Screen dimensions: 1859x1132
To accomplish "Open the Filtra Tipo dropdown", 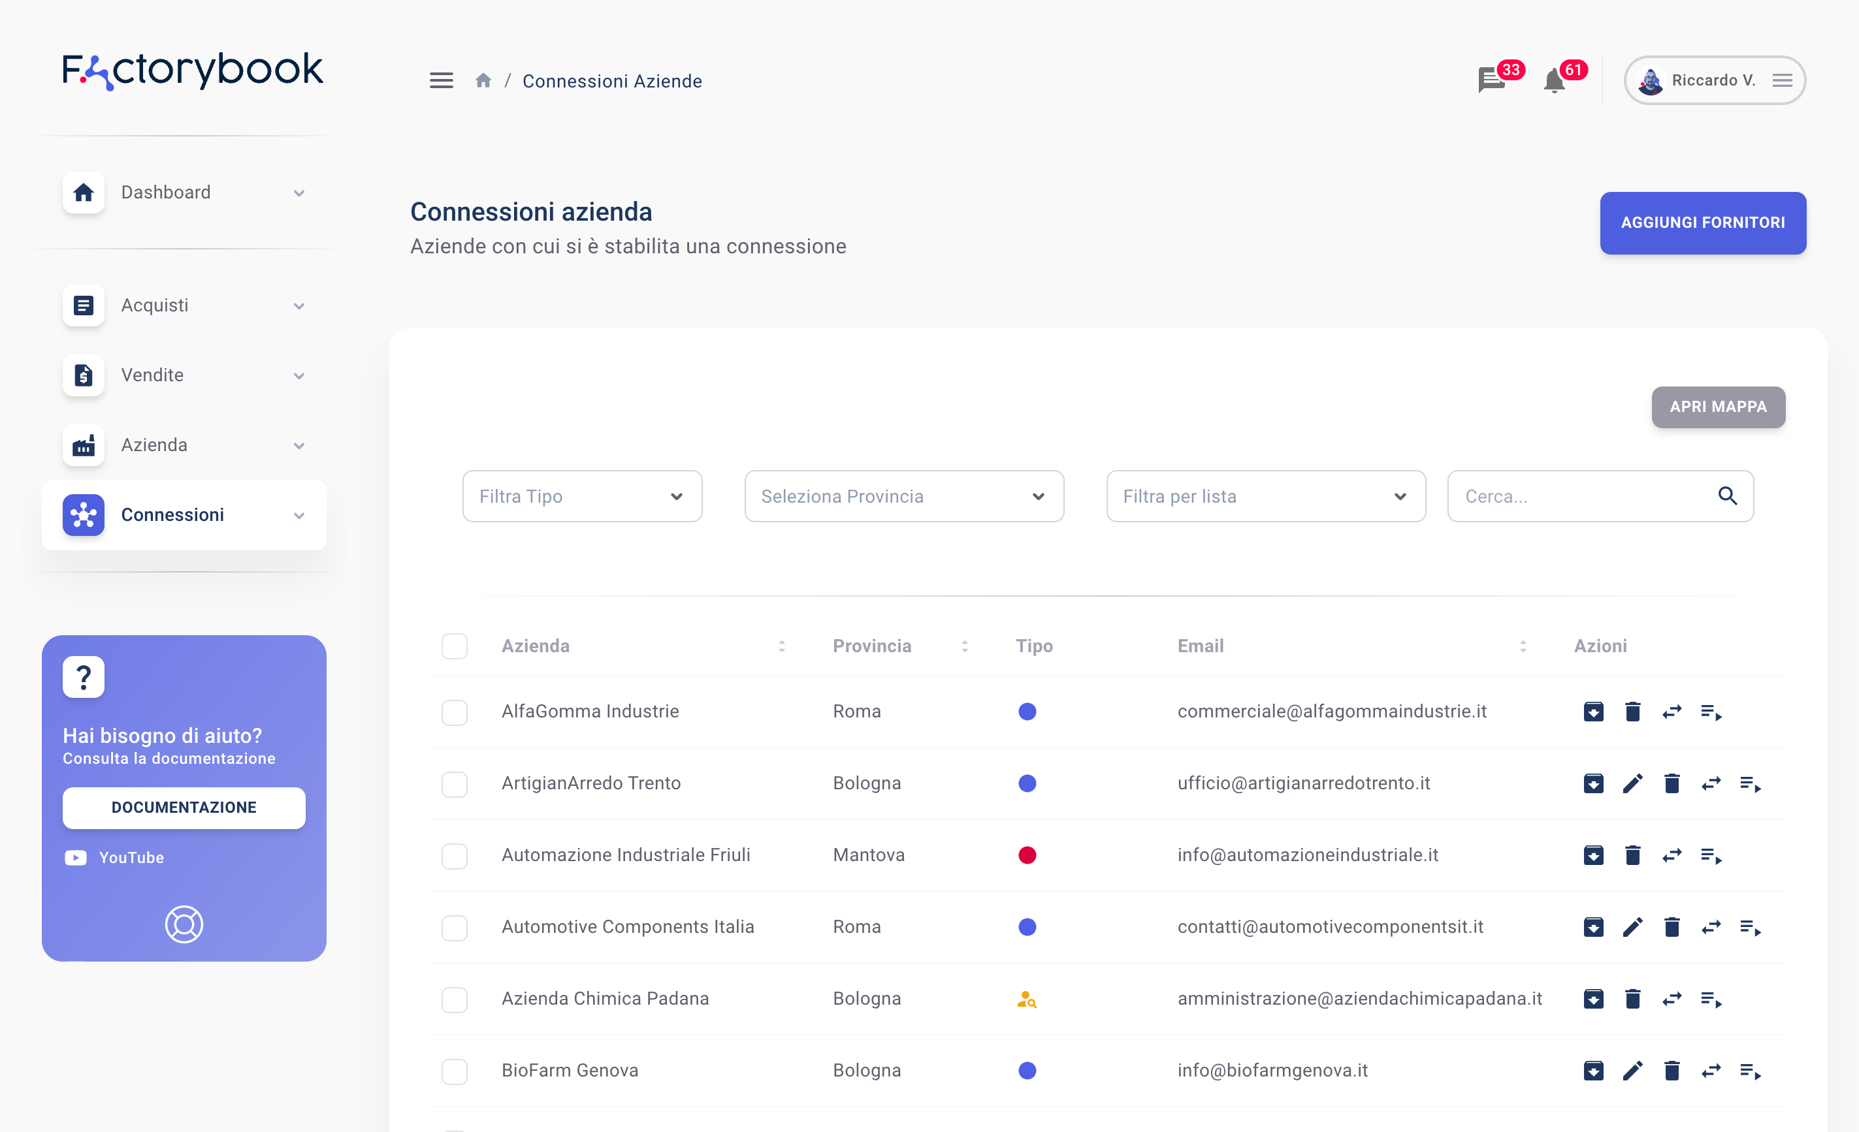I will tap(582, 496).
